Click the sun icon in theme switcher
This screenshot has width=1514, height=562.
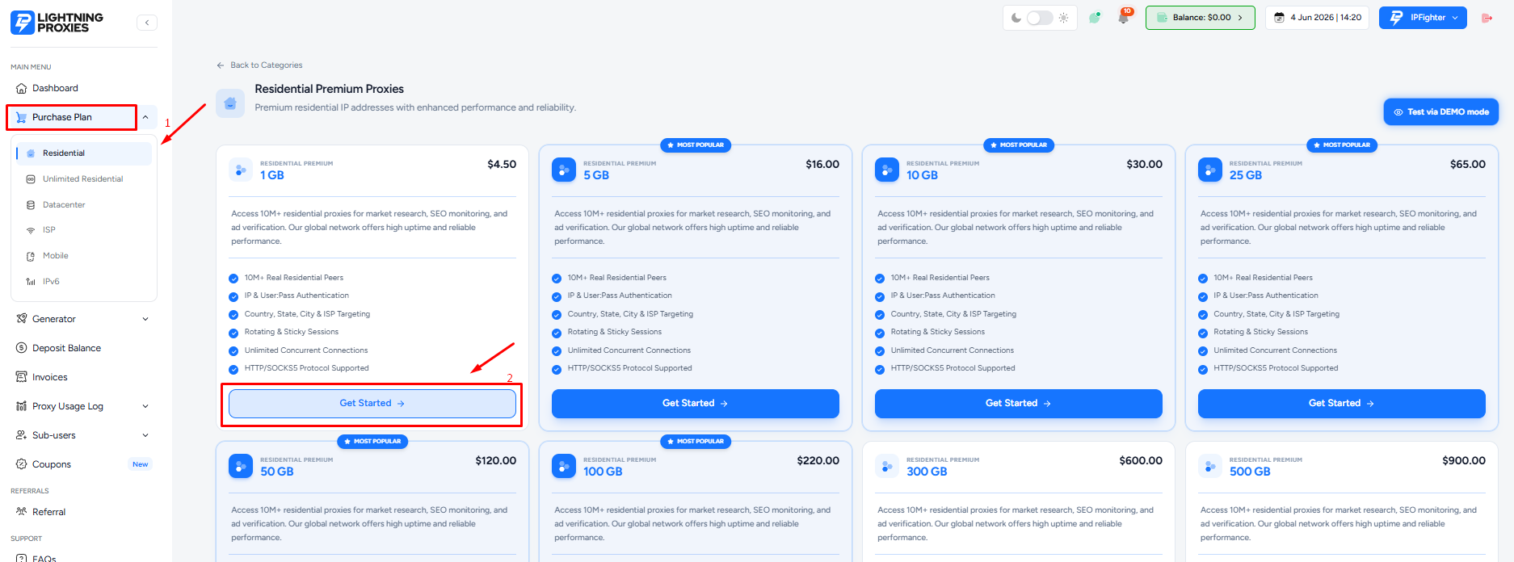click(x=1063, y=18)
